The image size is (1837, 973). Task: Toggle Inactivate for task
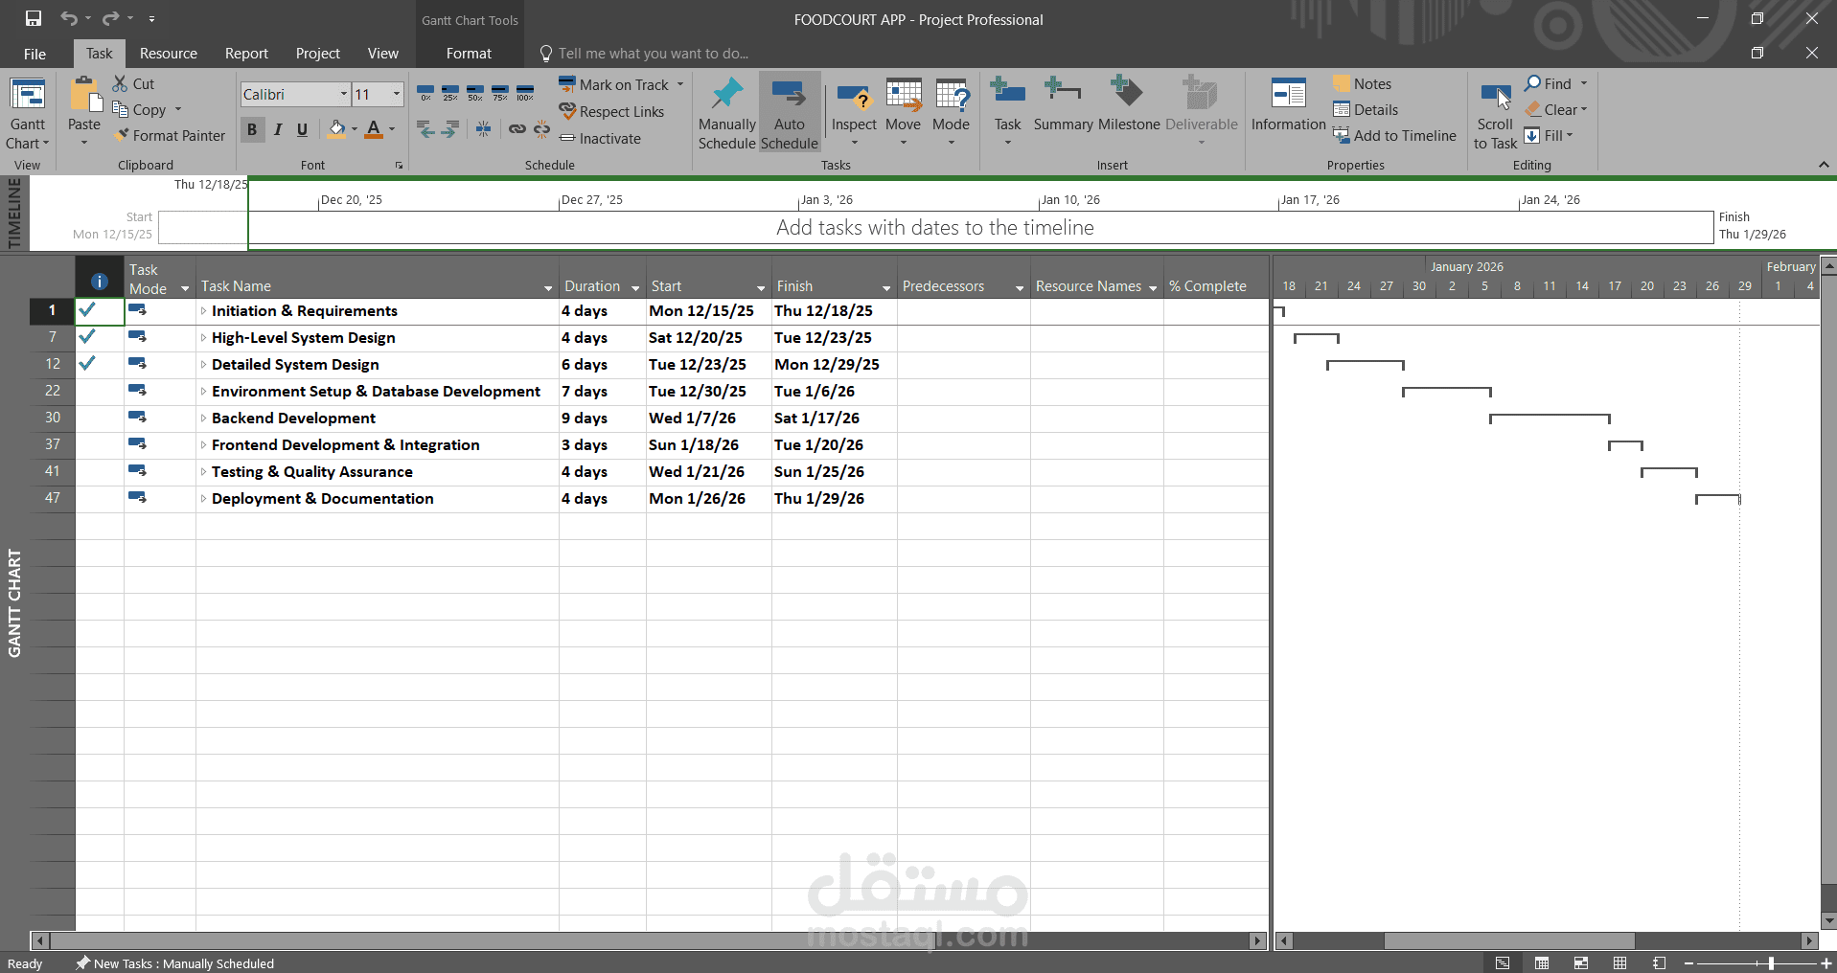pos(600,139)
